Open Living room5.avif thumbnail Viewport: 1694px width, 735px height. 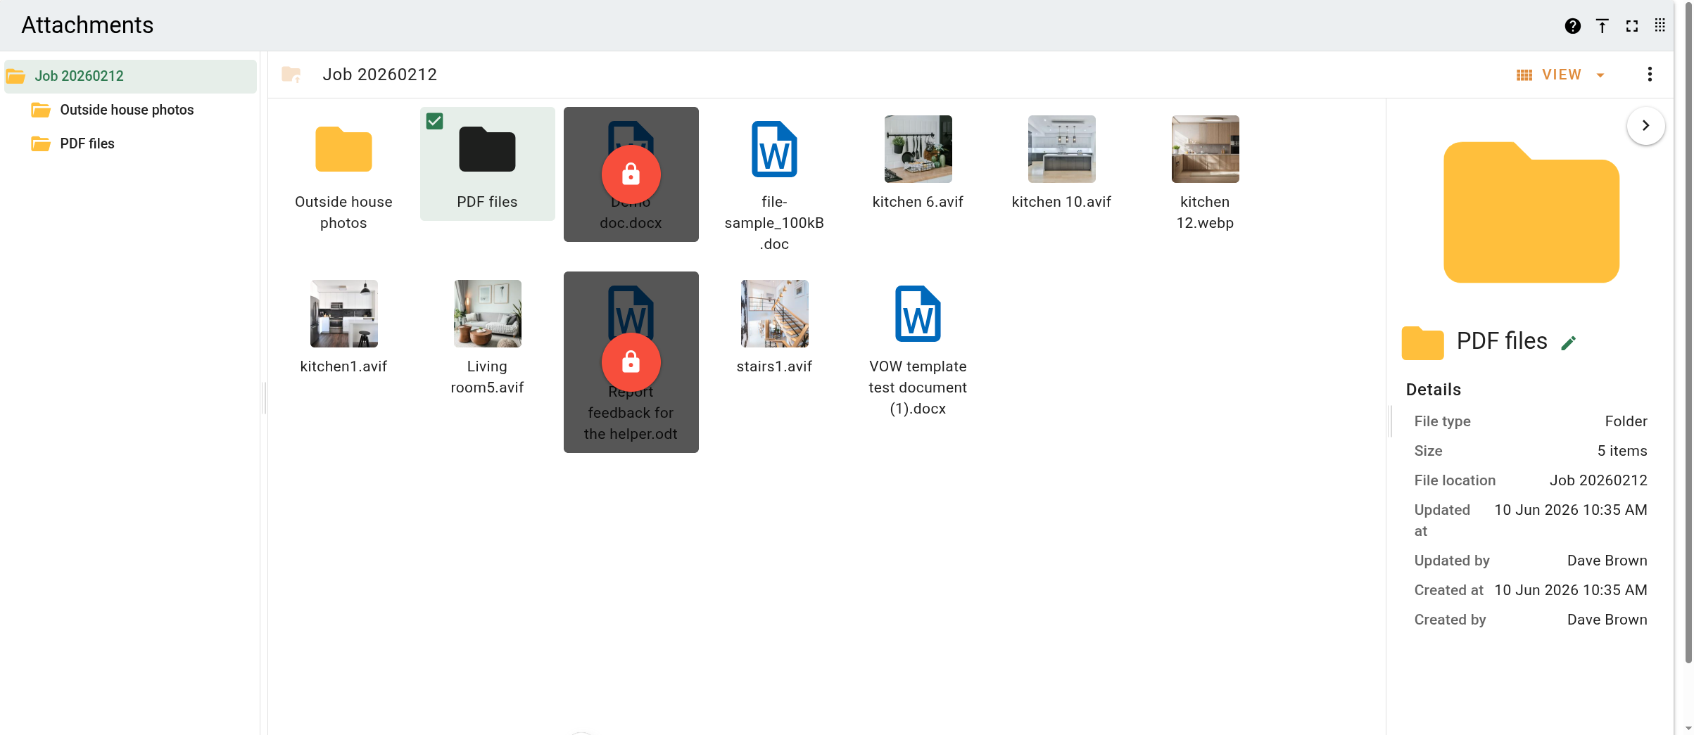[487, 314]
